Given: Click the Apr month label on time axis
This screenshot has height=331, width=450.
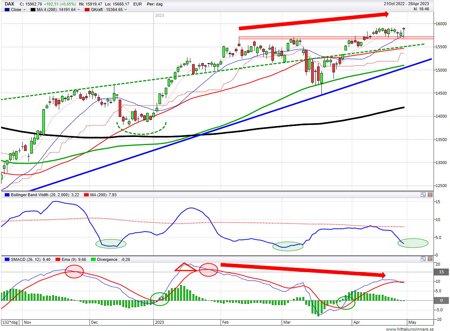Looking at the screenshot, I should pos(356,323).
